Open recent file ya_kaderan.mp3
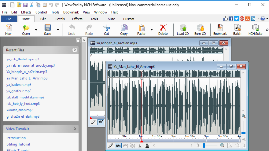 (19, 85)
